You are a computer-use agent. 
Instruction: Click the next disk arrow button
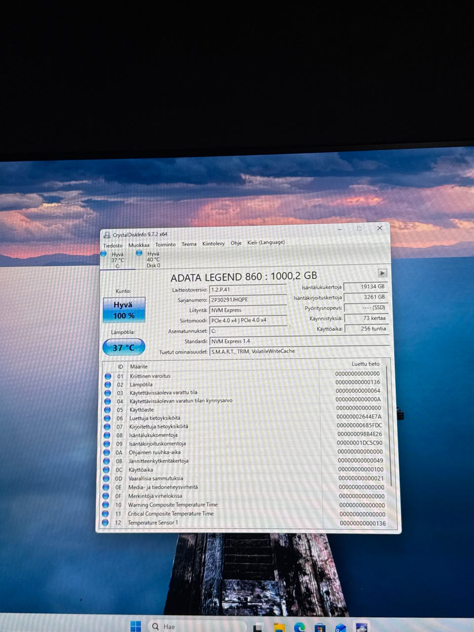[382, 273]
